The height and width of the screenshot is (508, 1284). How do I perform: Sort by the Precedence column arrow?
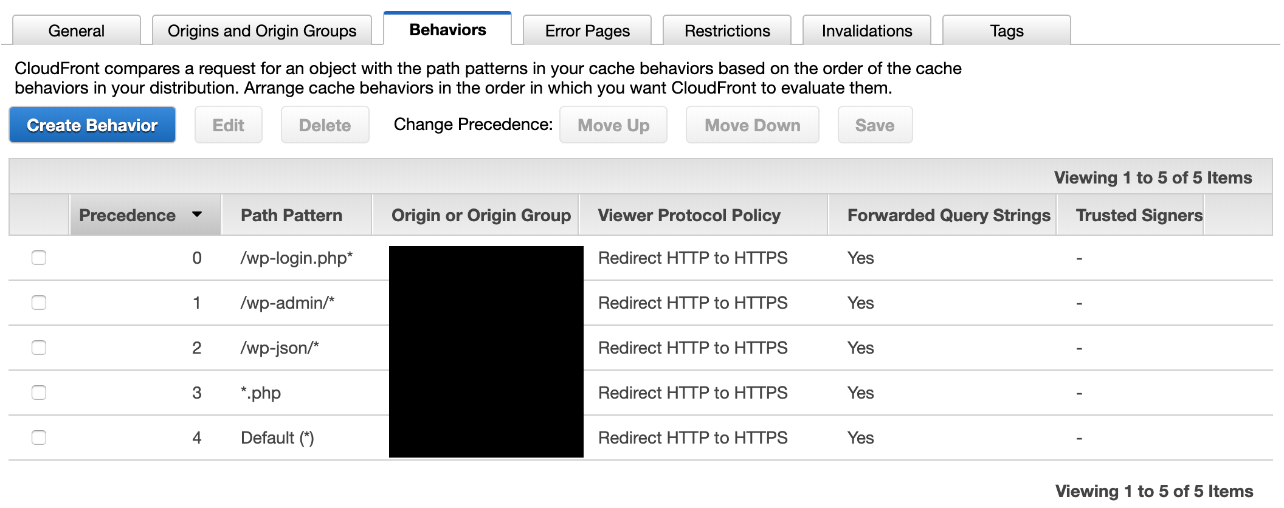tap(196, 215)
